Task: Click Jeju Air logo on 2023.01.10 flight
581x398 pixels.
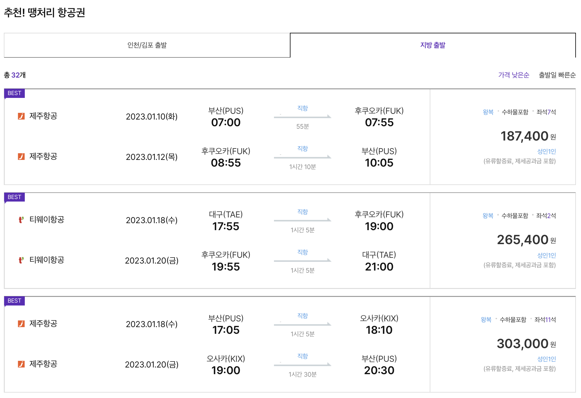Action: [21, 116]
